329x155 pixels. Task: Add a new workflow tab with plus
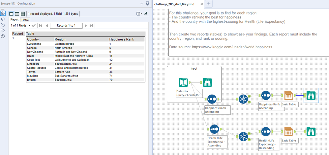(209, 4)
